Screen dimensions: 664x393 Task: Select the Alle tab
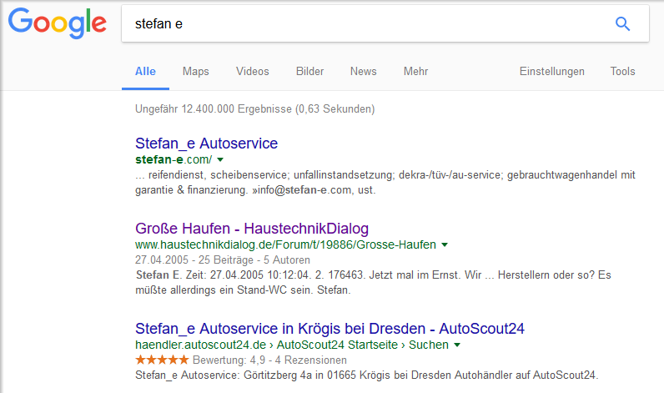[x=145, y=71]
